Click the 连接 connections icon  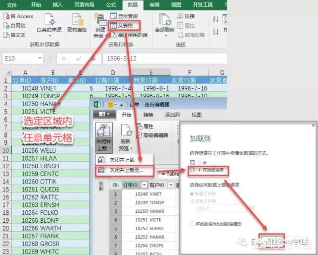pyautogui.click(x=180, y=16)
